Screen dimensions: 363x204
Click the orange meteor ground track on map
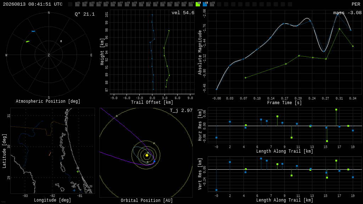point(50,154)
